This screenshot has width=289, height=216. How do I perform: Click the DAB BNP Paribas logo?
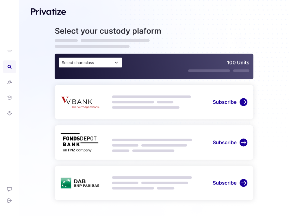[x=80, y=183]
